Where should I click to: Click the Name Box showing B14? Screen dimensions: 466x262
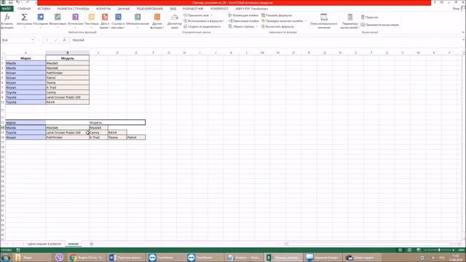pos(15,40)
